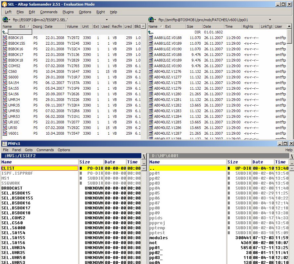Select pp05 subdirectory in Pf4Fc1 right panel
This screenshot has width=294, height=264.
click(155, 193)
